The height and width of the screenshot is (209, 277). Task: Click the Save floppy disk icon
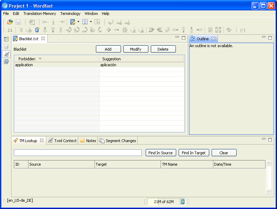click(18, 22)
